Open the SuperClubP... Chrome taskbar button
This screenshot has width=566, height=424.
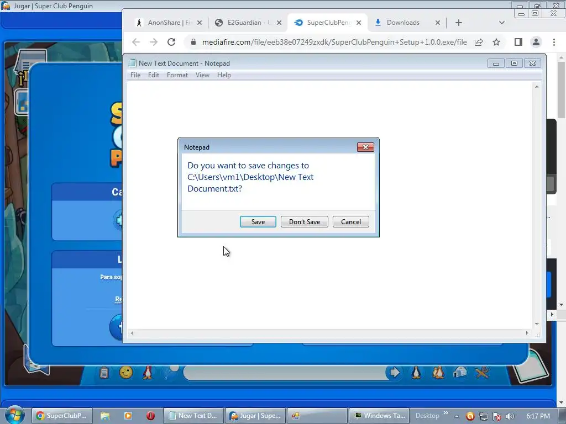pyautogui.click(x=62, y=416)
